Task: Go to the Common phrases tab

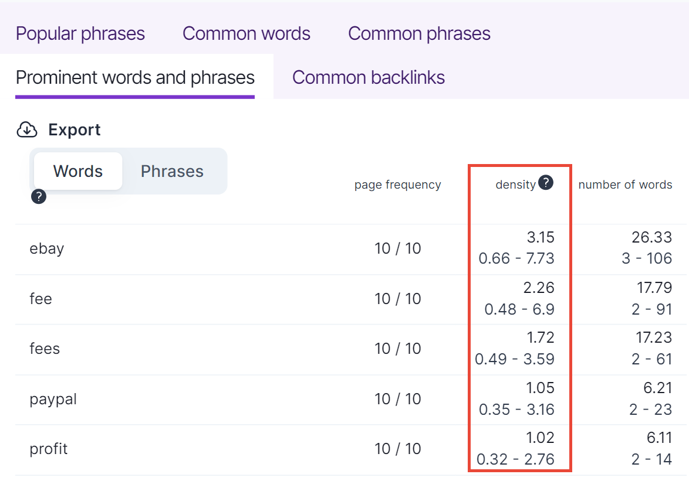Action: pos(419,33)
